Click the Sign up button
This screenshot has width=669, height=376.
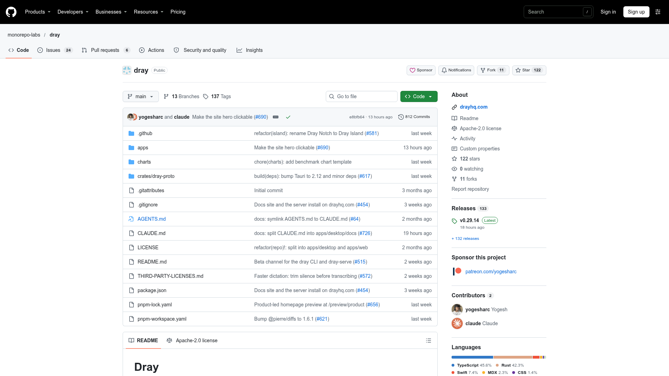(x=636, y=12)
